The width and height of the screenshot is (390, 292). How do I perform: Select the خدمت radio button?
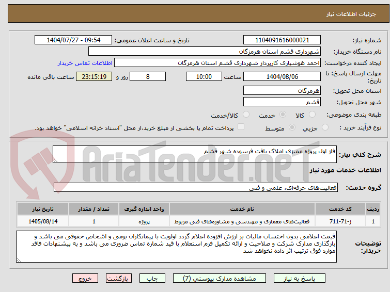tap(283, 115)
